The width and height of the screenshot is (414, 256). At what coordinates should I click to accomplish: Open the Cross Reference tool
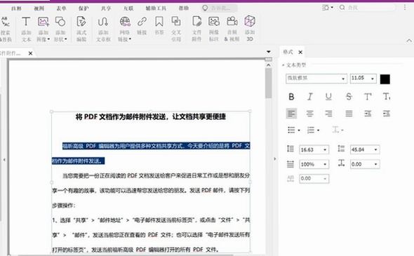[x=176, y=29]
